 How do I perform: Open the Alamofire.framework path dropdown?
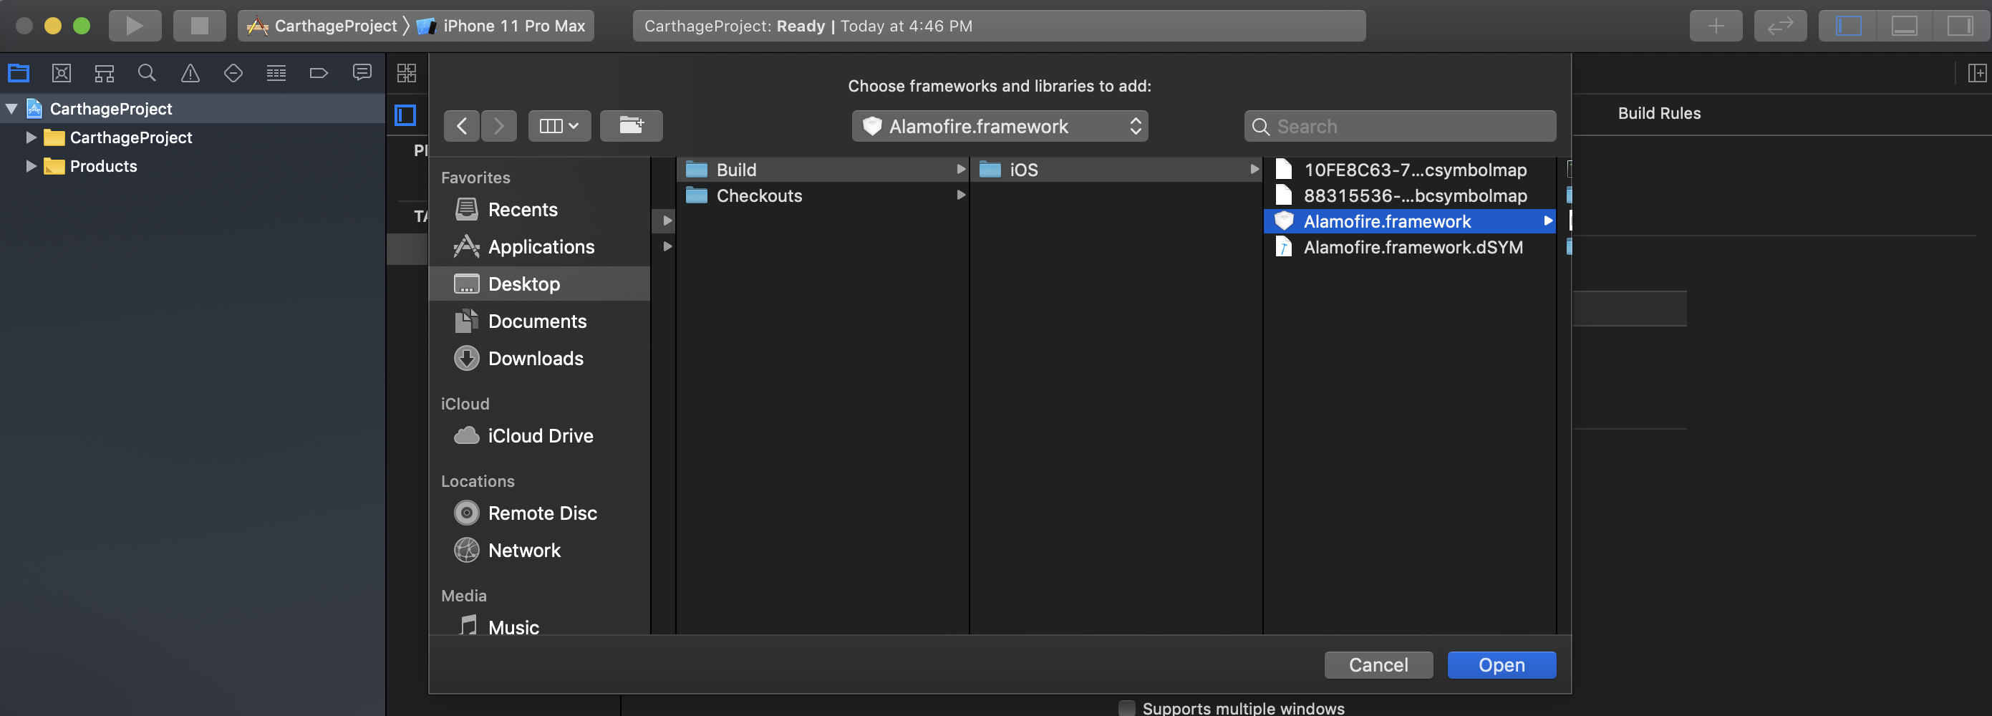click(1000, 126)
